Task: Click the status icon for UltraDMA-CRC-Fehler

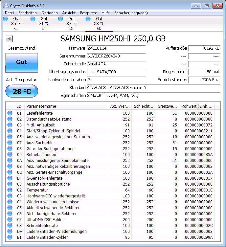Action: [x=10, y=219]
